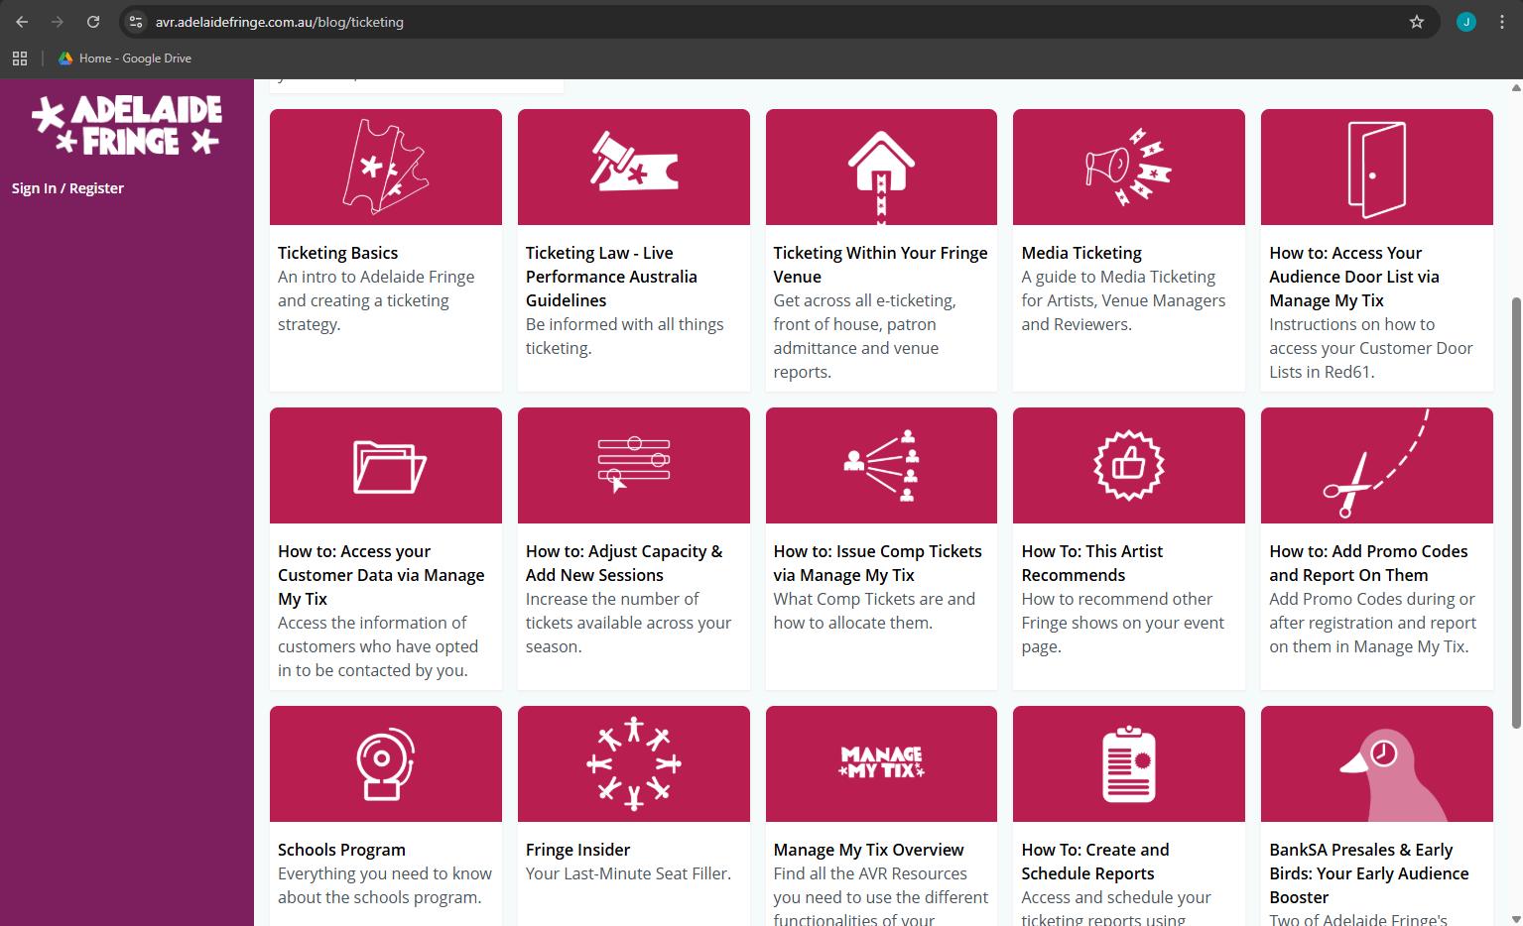Click the Adelaide Fringe logo in sidebar
The height and width of the screenshot is (926, 1523).
coord(126,125)
